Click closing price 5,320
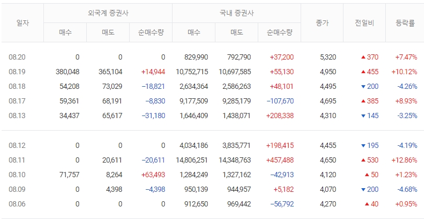 328,57
